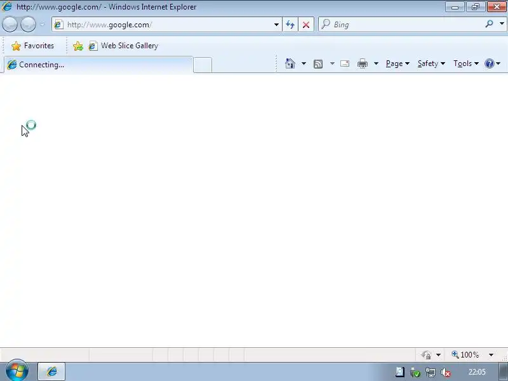This screenshot has height=381, width=508.
Task: Click the Print icon
Action: coord(362,63)
